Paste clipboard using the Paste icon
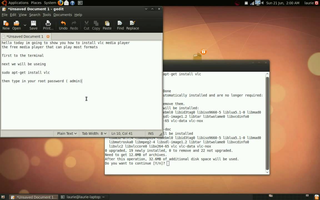 click(x=107, y=25)
